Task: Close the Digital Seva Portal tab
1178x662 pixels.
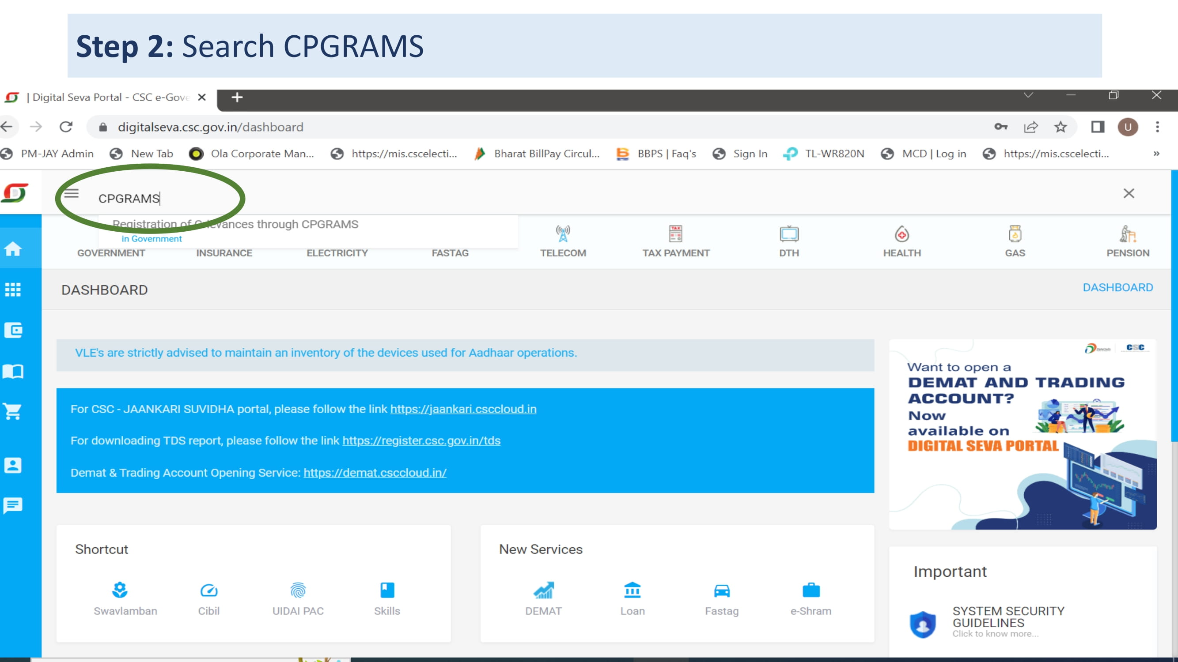Action: point(202,97)
